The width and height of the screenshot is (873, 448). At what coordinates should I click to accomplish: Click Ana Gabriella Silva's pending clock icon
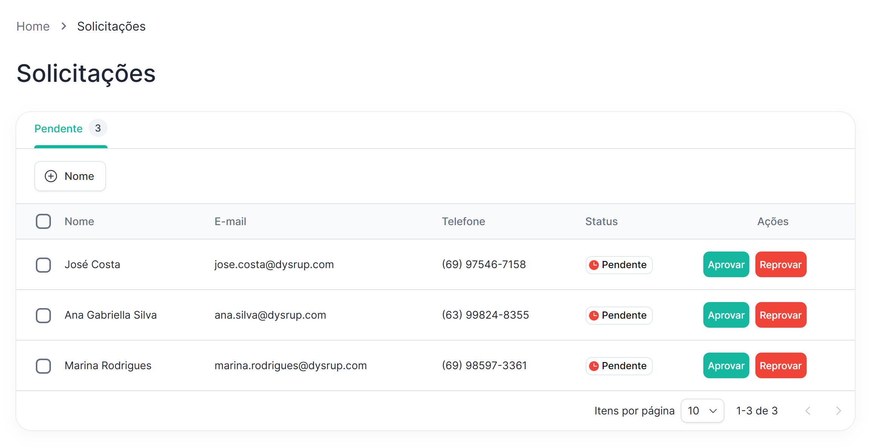[x=594, y=315]
